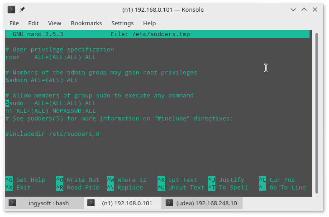Click the Konsole terminal icon in title bar

point(11,9)
